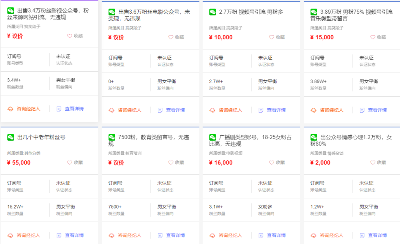This screenshot has height=244, width=400.
Task: Click WeChat icon of 7500粉 教育类留言号 listing
Action: coord(112,137)
